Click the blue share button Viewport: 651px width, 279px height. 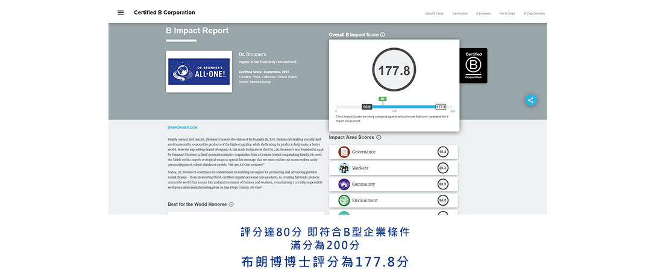[530, 100]
